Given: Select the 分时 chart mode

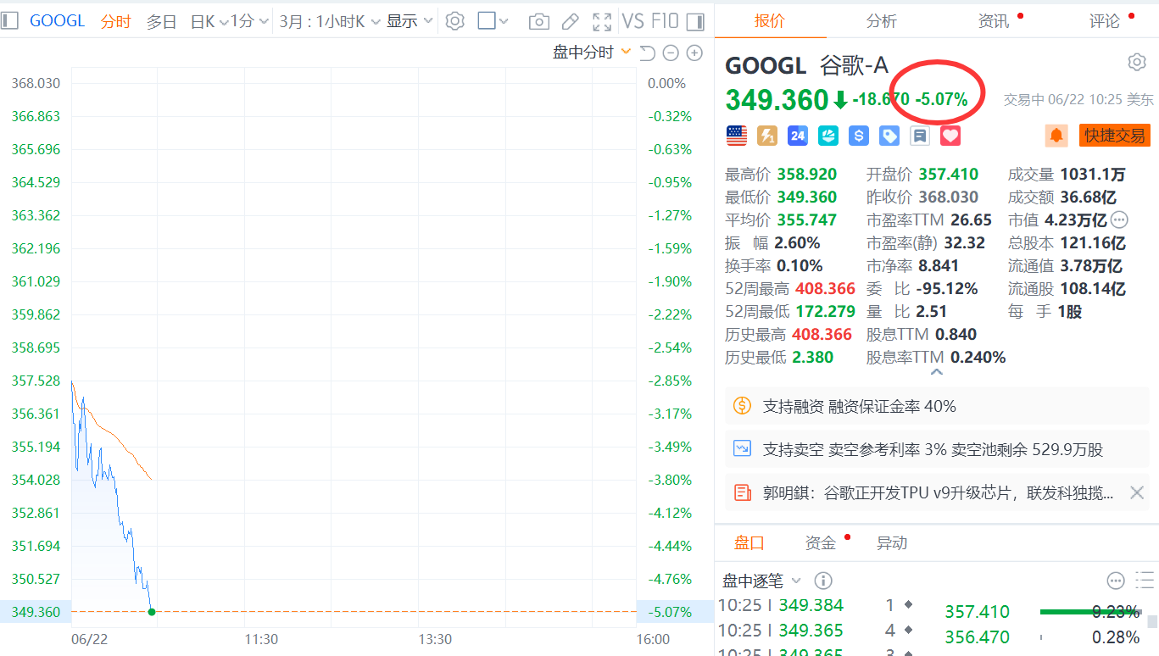Looking at the screenshot, I should (116, 21).
